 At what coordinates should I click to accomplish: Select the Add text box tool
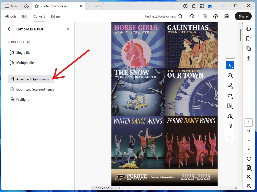[230, 106]
